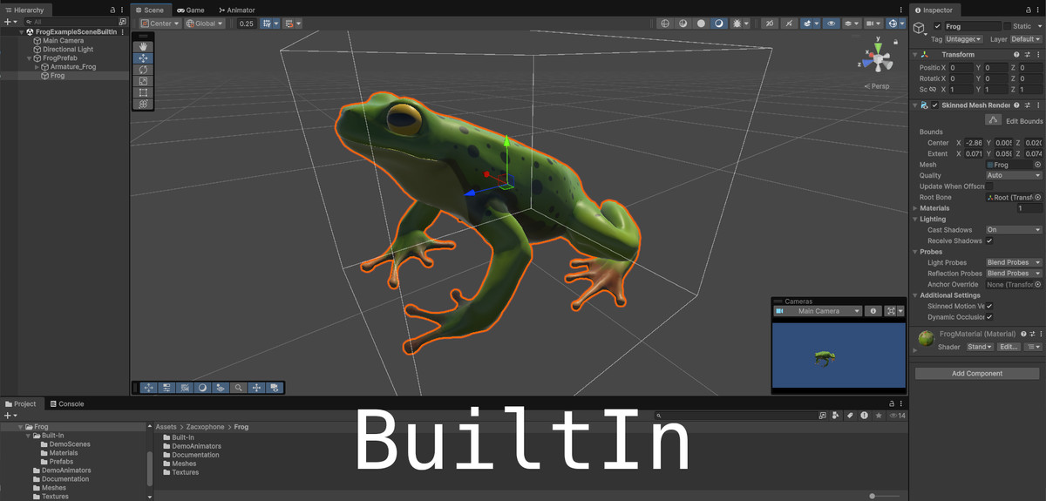The width and height of the screenshot is (1046, 501).
Task: Open the Center pivot dropdown
Action: point(160,24)
